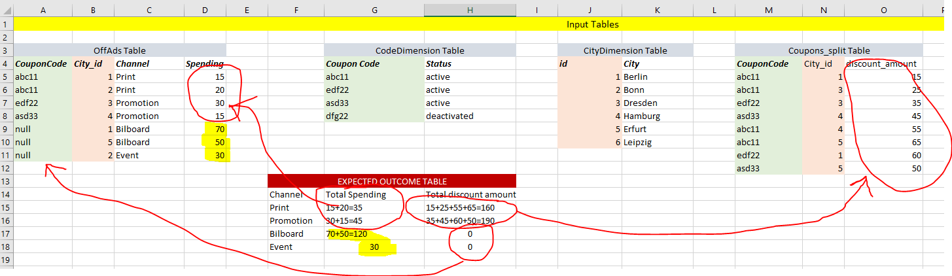The width and height of the screenshot is (952, 276).
Task: Select the 30+15=45 cell
Action: 374,220
